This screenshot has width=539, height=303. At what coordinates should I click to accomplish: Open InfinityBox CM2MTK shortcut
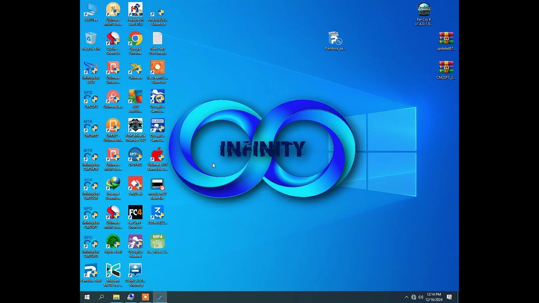point(91,159)
